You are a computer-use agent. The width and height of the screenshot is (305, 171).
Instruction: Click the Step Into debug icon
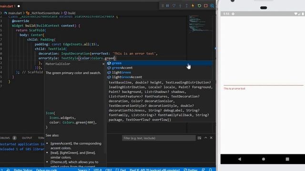click(180, 6)
